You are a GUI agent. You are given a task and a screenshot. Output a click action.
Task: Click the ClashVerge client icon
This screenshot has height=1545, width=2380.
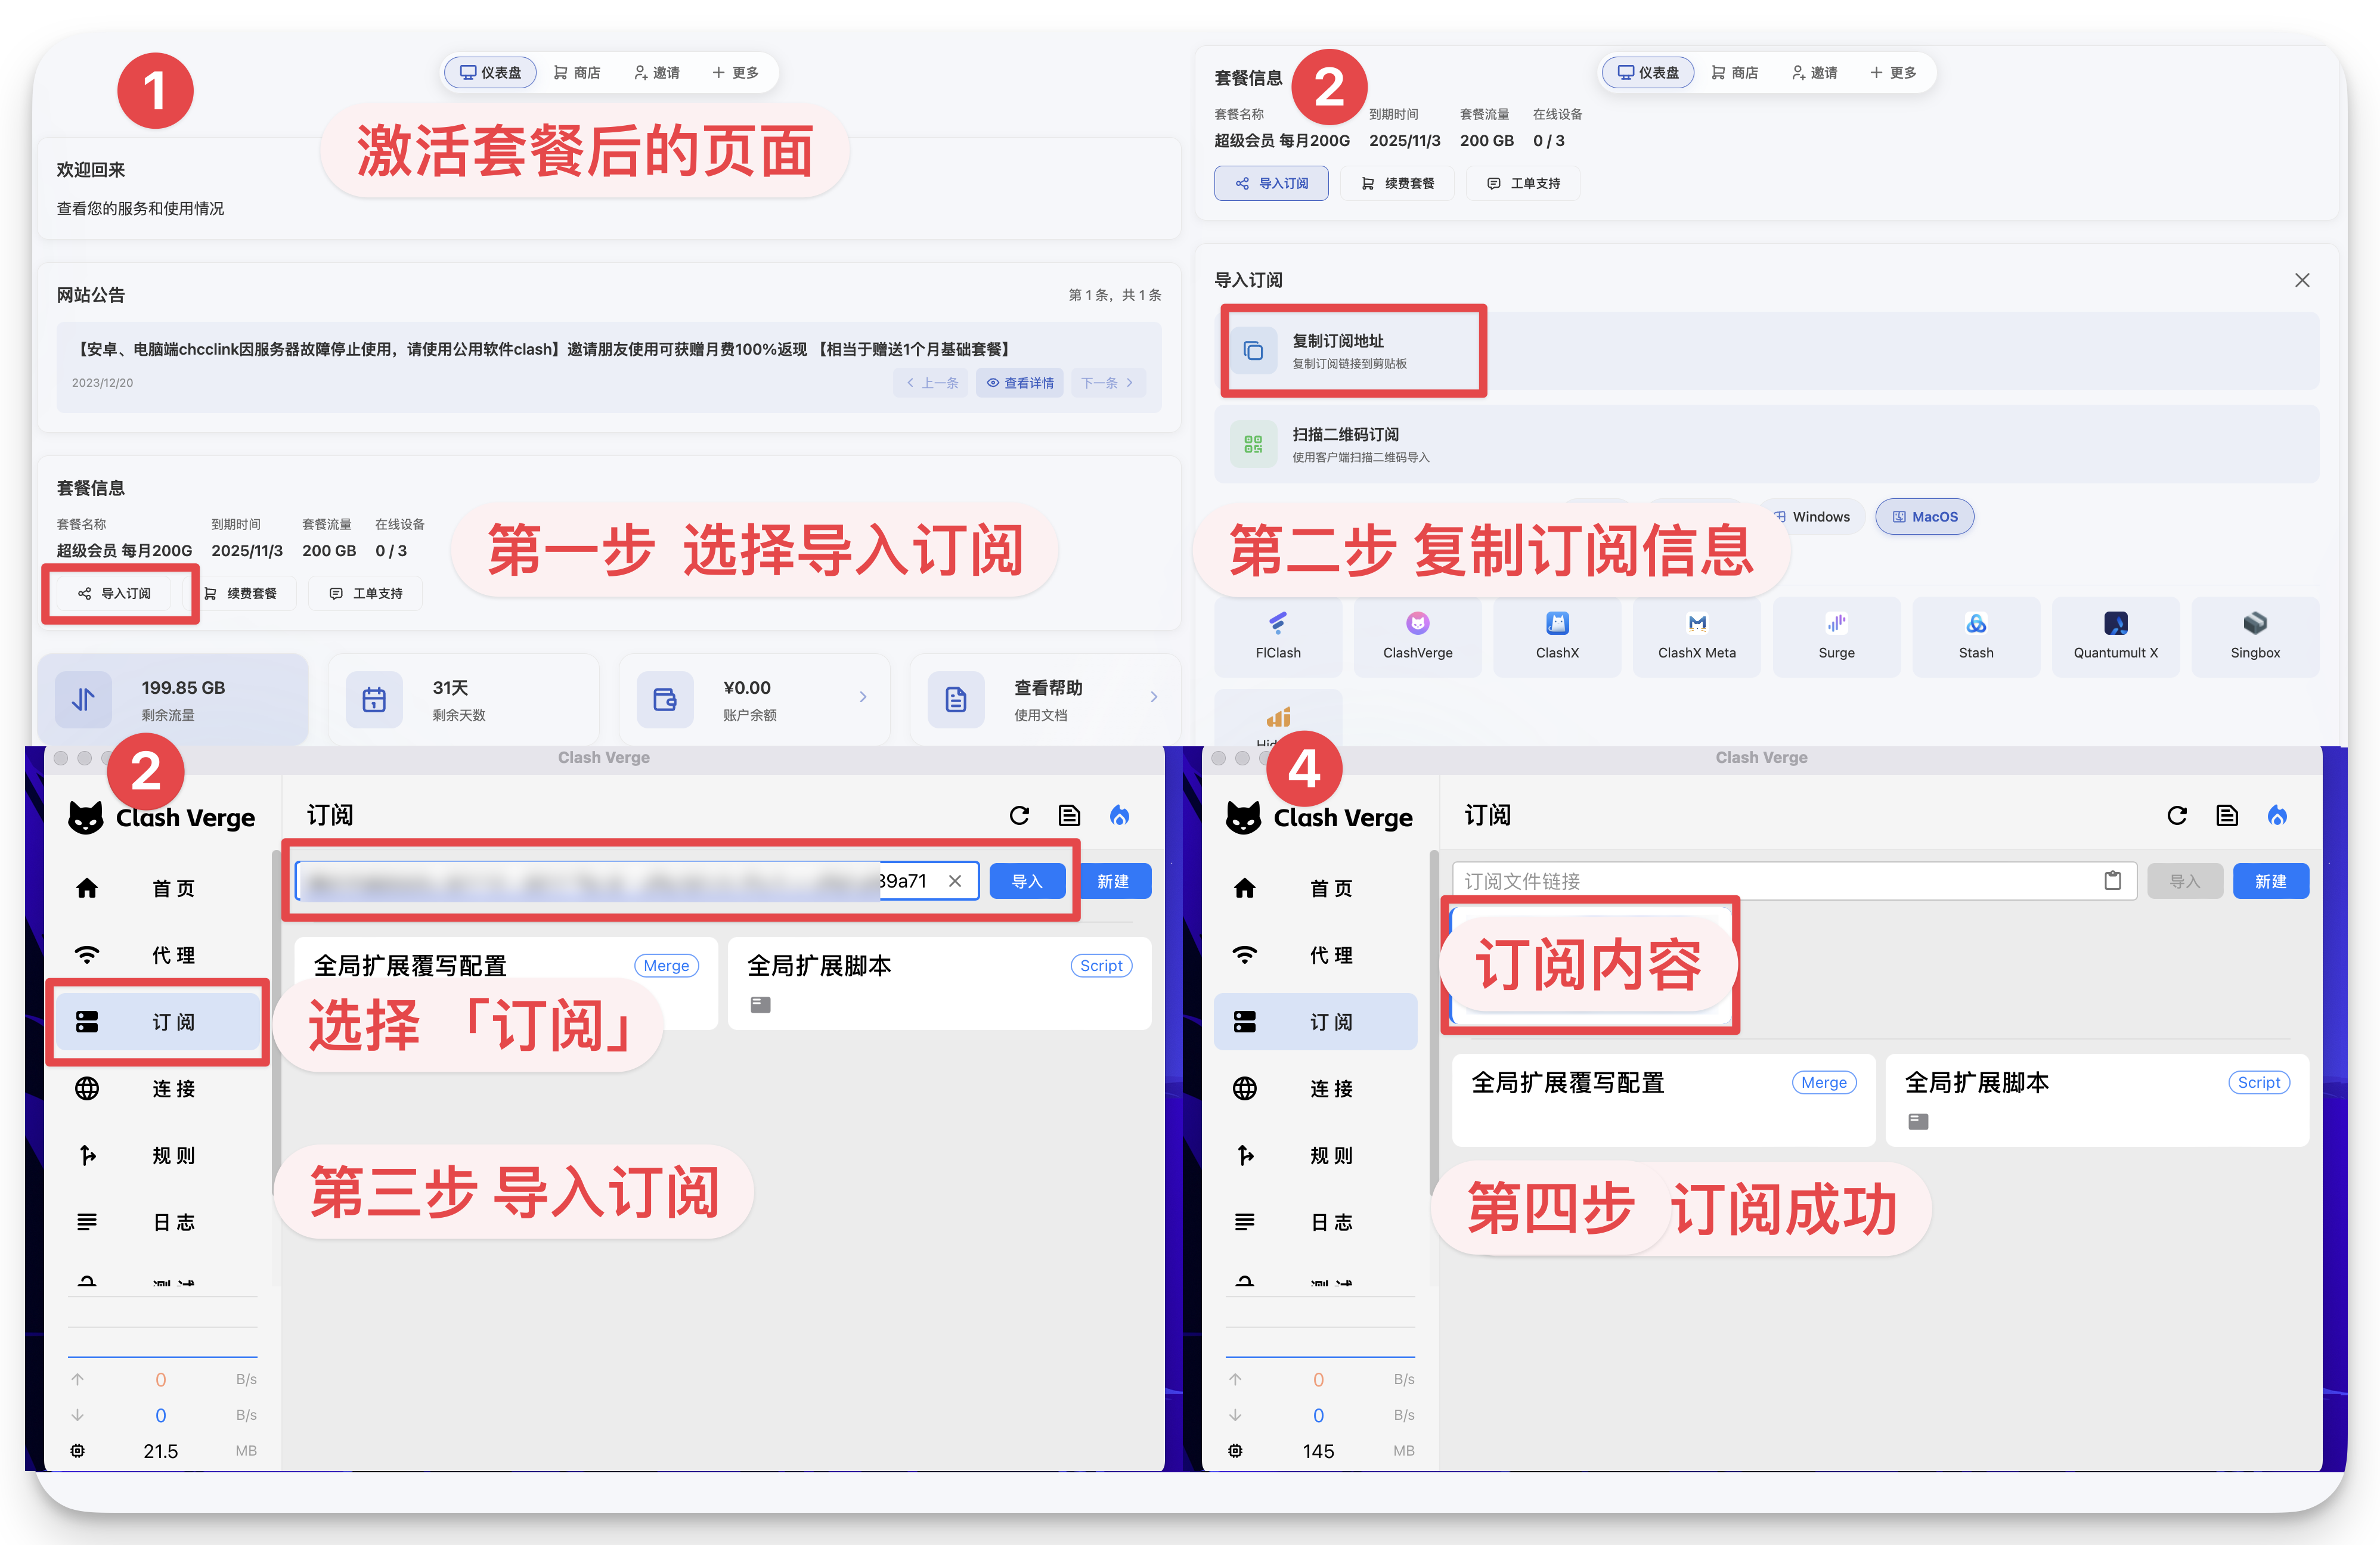[x=1417, y=624]
